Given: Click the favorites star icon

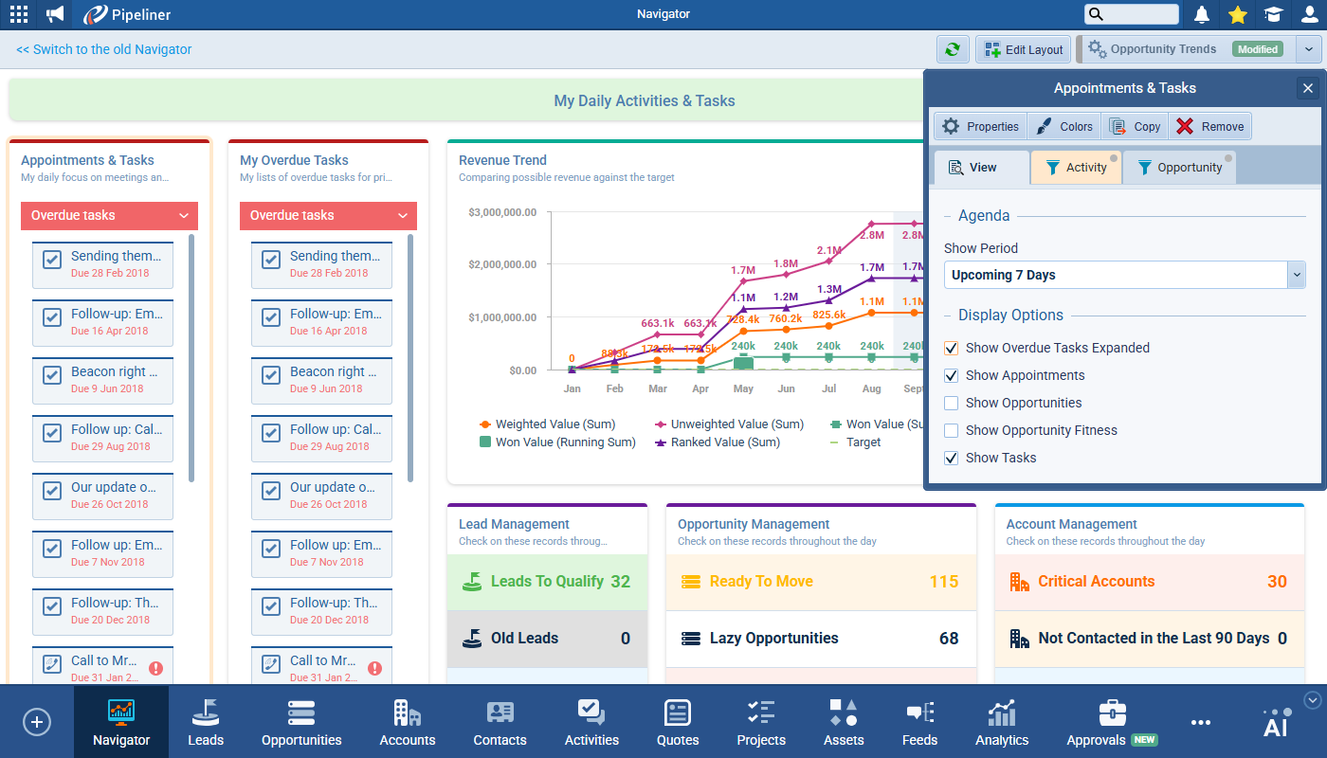Looking at the screenshot, I should click(1237, 14).
